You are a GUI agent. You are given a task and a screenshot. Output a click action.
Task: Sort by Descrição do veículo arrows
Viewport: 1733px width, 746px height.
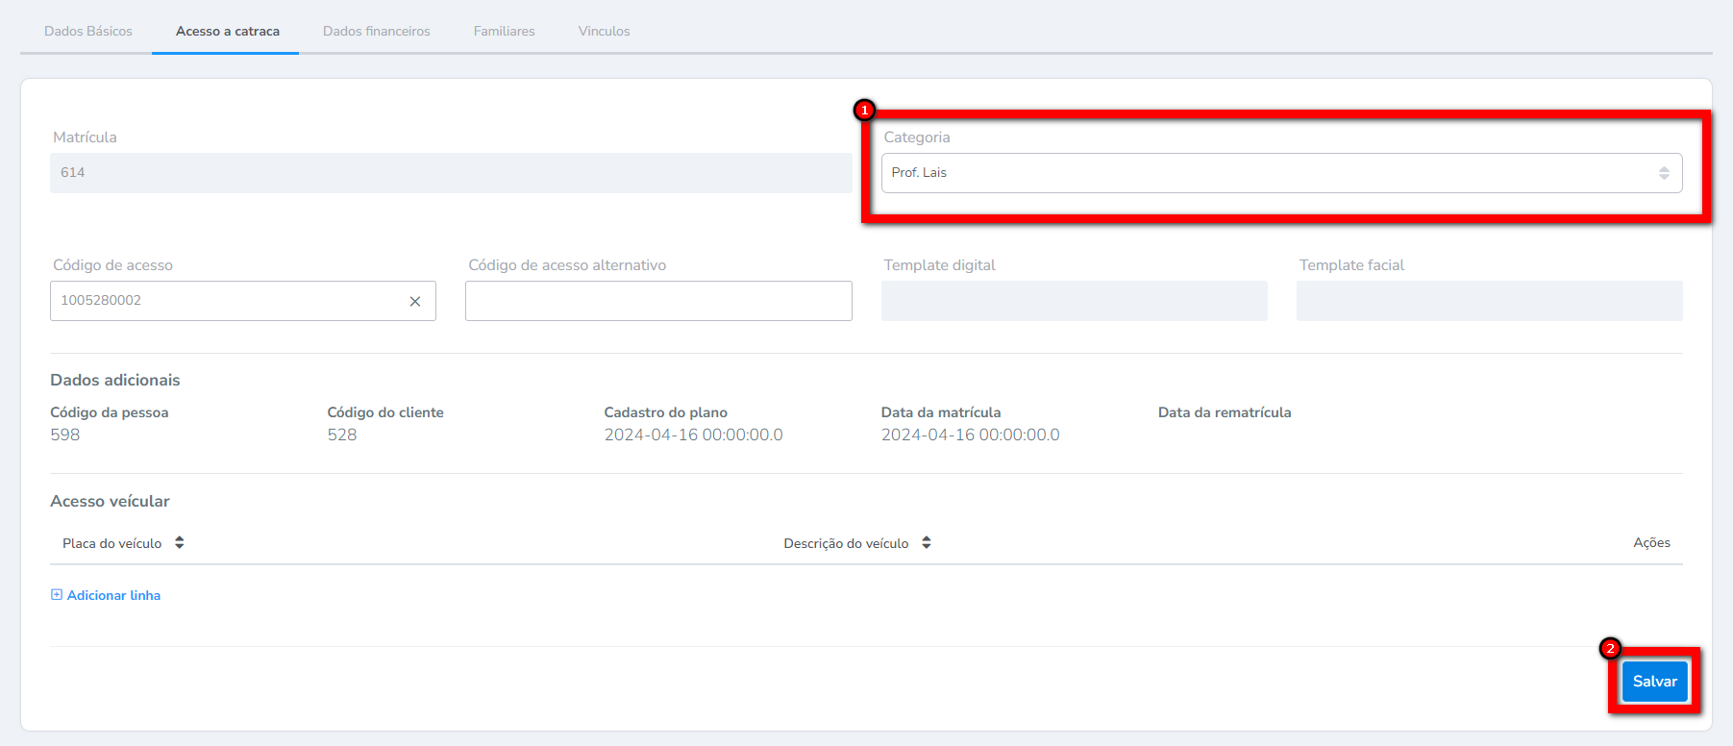(927, 543)
